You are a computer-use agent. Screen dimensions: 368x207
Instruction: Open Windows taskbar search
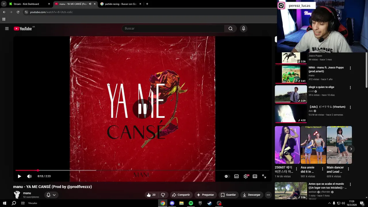pyautogui.click(x=14, y=203)
